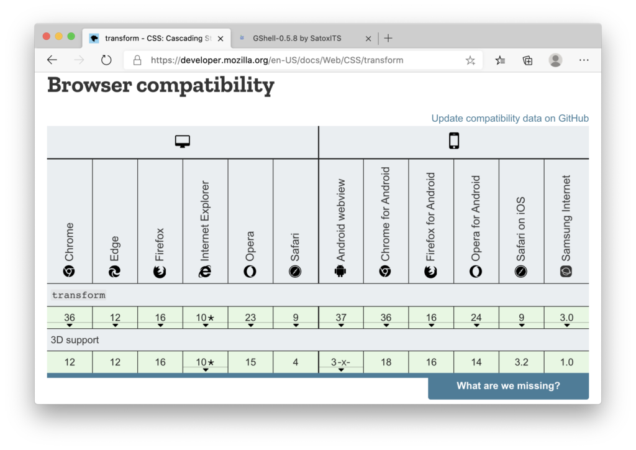Expand Samsung Internet 3.0 transform details
The width and height of the screenshot is (636, 450).
click(566, 318)
